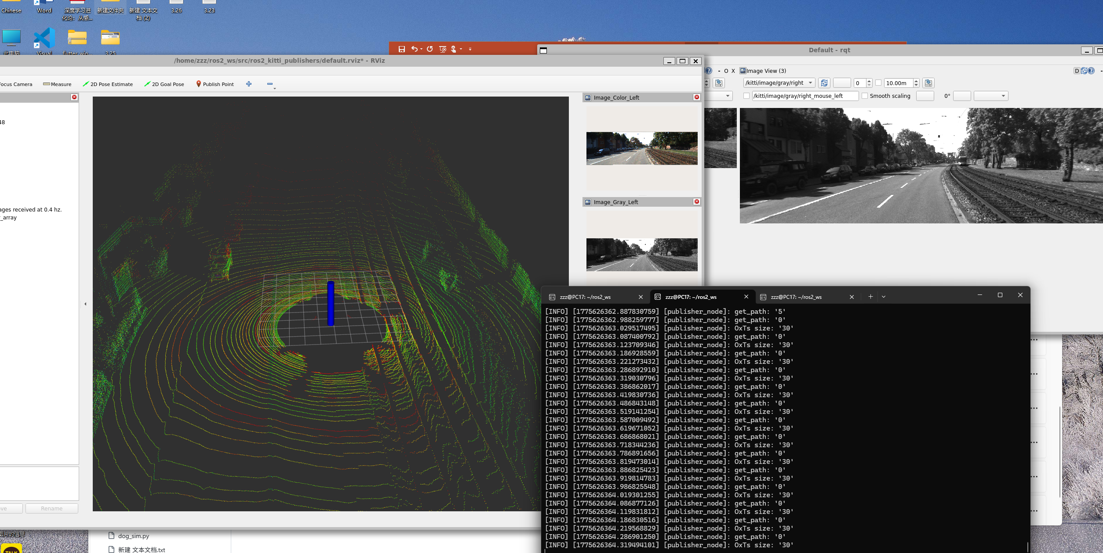Click the flutter_win zip folder icon
This screenshot has height=553, width=1103.
pos(77,42)
